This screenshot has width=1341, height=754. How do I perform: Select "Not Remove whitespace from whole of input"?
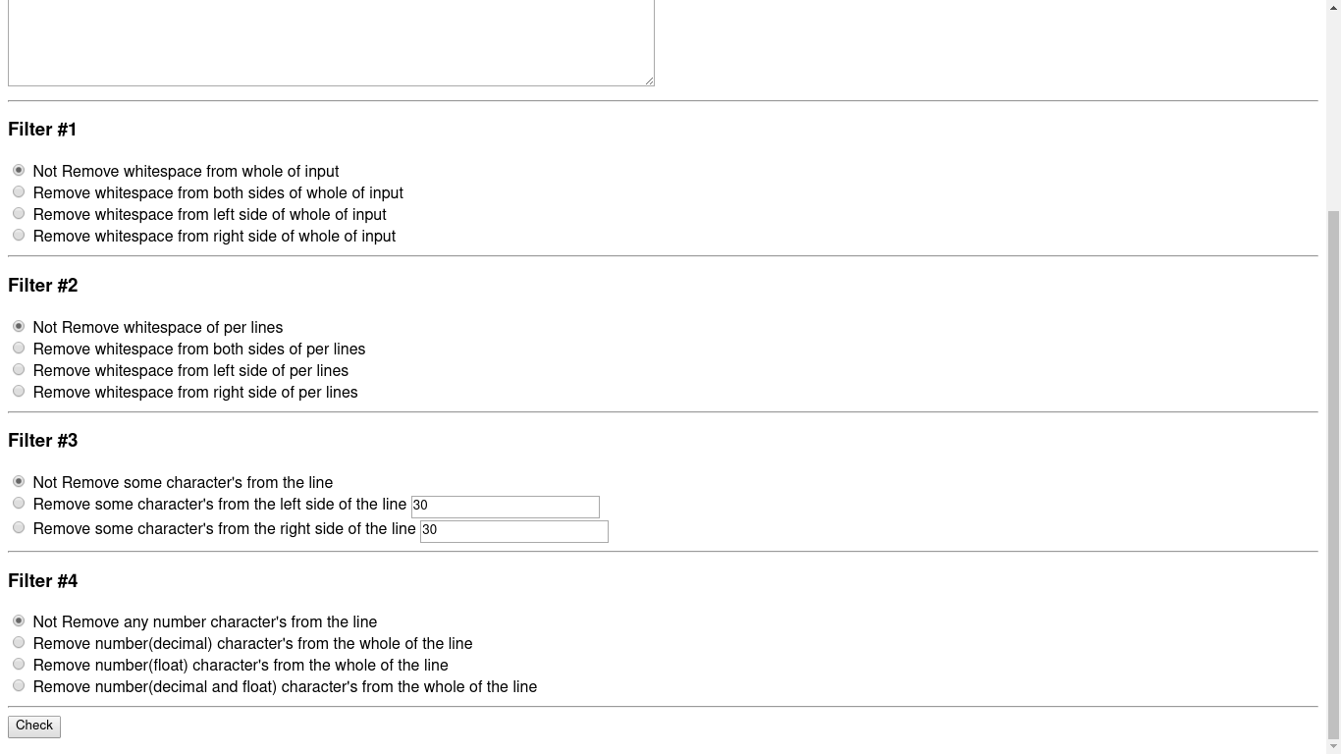[19, 170]
